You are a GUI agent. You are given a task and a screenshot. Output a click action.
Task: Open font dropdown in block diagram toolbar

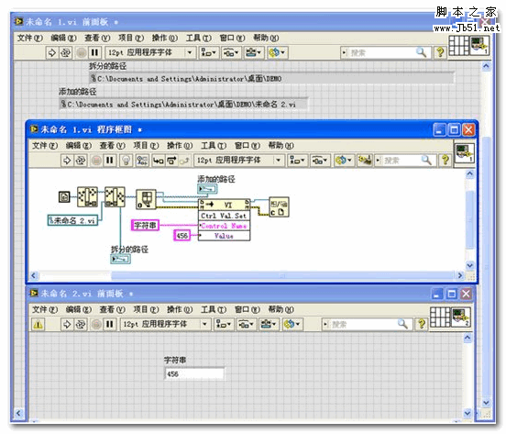[238, 161]
